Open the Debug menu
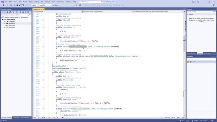The image size is (217, 122). 37,2
